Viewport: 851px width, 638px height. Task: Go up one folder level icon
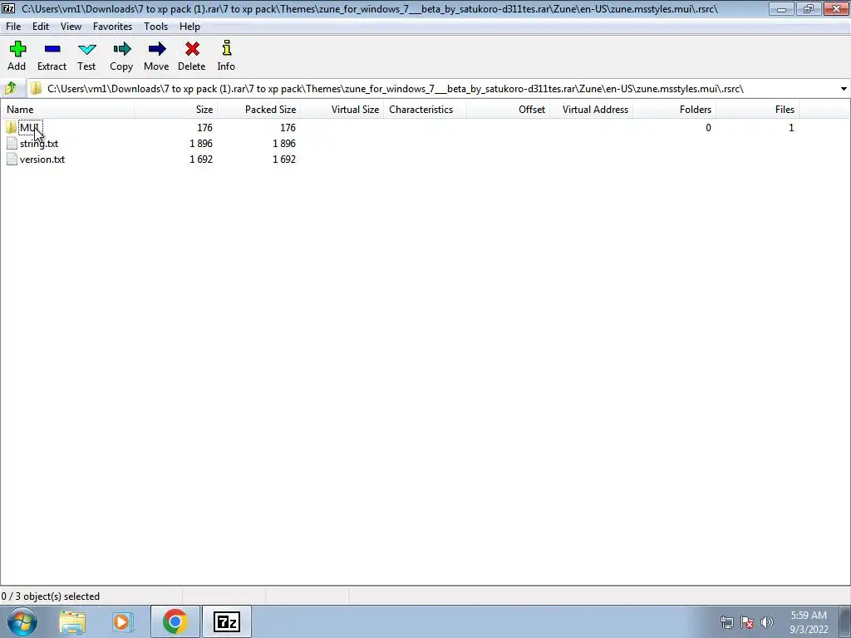pos(10,88)
